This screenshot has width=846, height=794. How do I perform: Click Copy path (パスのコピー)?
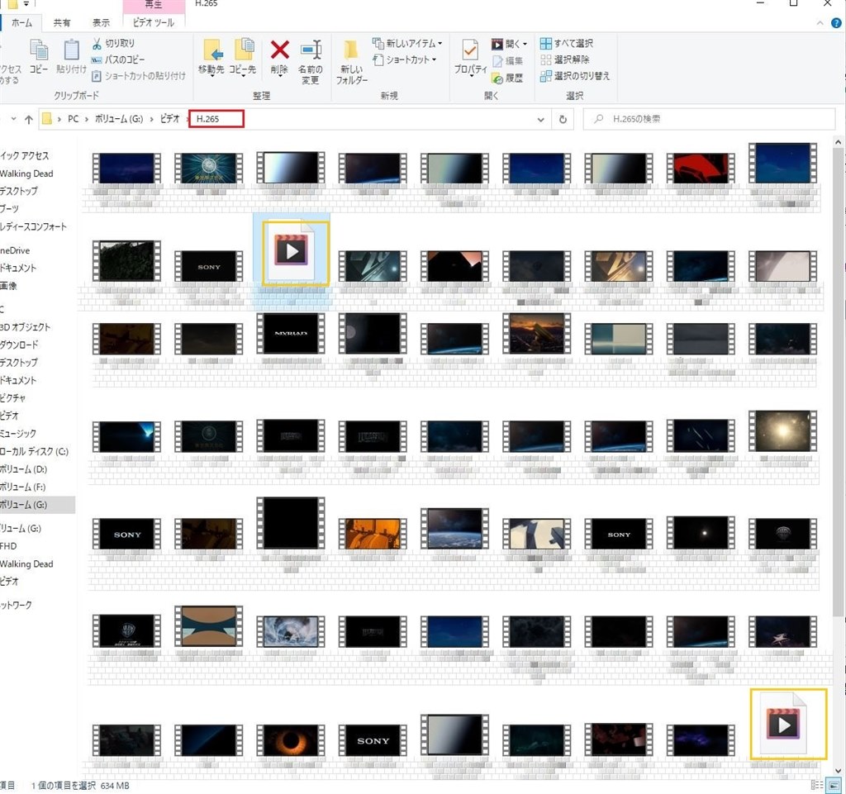tap(118, 59)
